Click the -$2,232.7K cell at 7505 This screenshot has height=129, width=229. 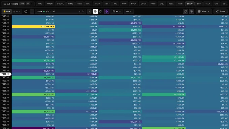coord(120,23)
